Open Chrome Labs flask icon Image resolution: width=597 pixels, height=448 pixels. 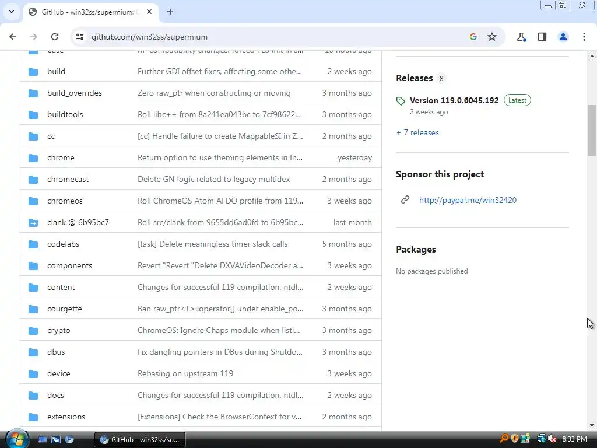521,37
